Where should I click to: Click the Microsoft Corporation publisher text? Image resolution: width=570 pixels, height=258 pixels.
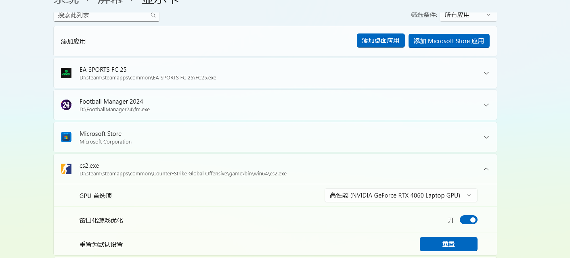(105, 141)
